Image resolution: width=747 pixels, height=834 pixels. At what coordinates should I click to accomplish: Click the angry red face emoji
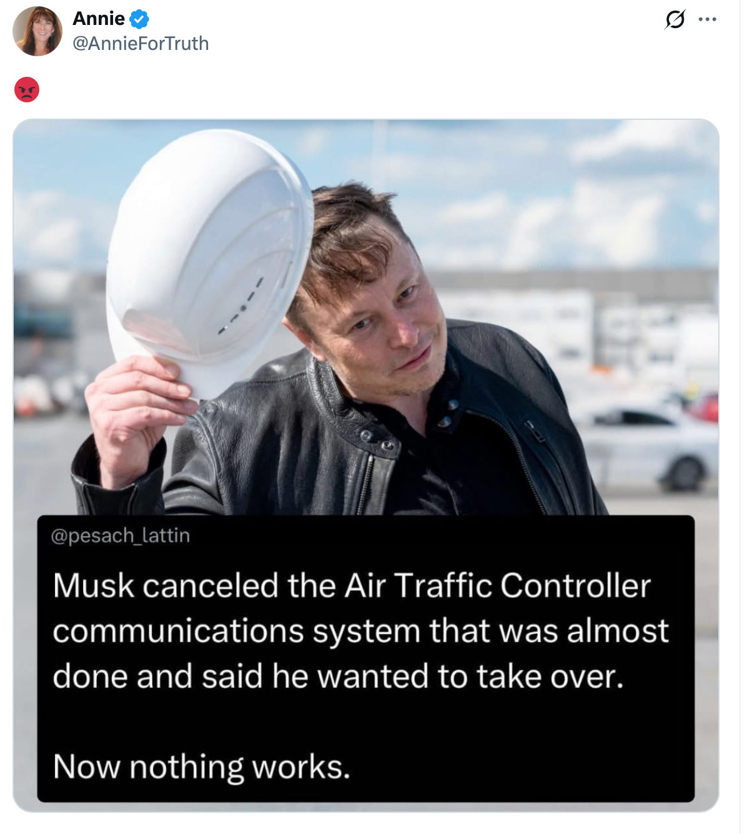pyautogui.click(x=27, y=90)
